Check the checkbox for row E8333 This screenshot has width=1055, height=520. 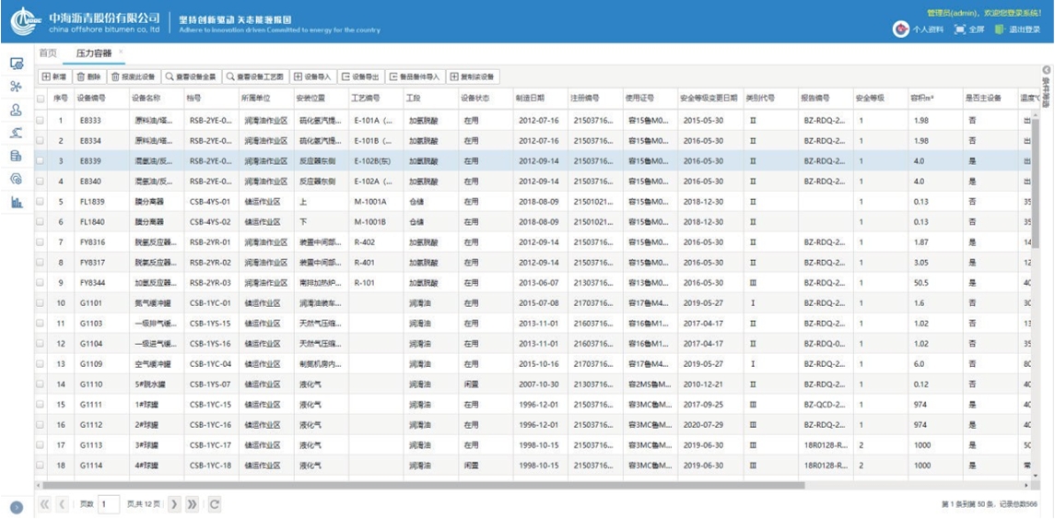pyautogui.click(x=40, y=120)
